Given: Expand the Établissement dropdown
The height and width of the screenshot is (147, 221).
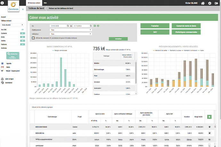Looking at the screenshot, I should 71,30.
